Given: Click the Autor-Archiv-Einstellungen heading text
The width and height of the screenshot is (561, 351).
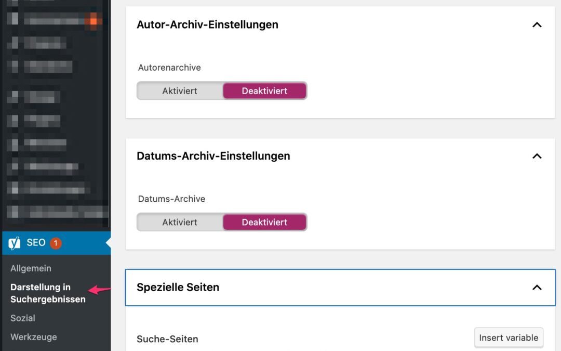Looking at the screenshot, I should pyautogui.click(x=207, y=24).
